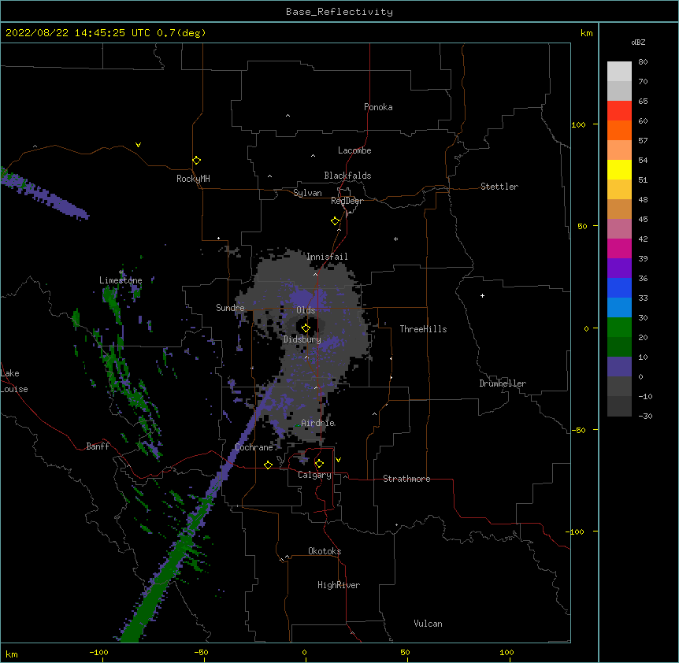This screenshot has height=663, width=679.
Task: Click the yellow V marker northeast of Calgary
Action: pos(338,460)
